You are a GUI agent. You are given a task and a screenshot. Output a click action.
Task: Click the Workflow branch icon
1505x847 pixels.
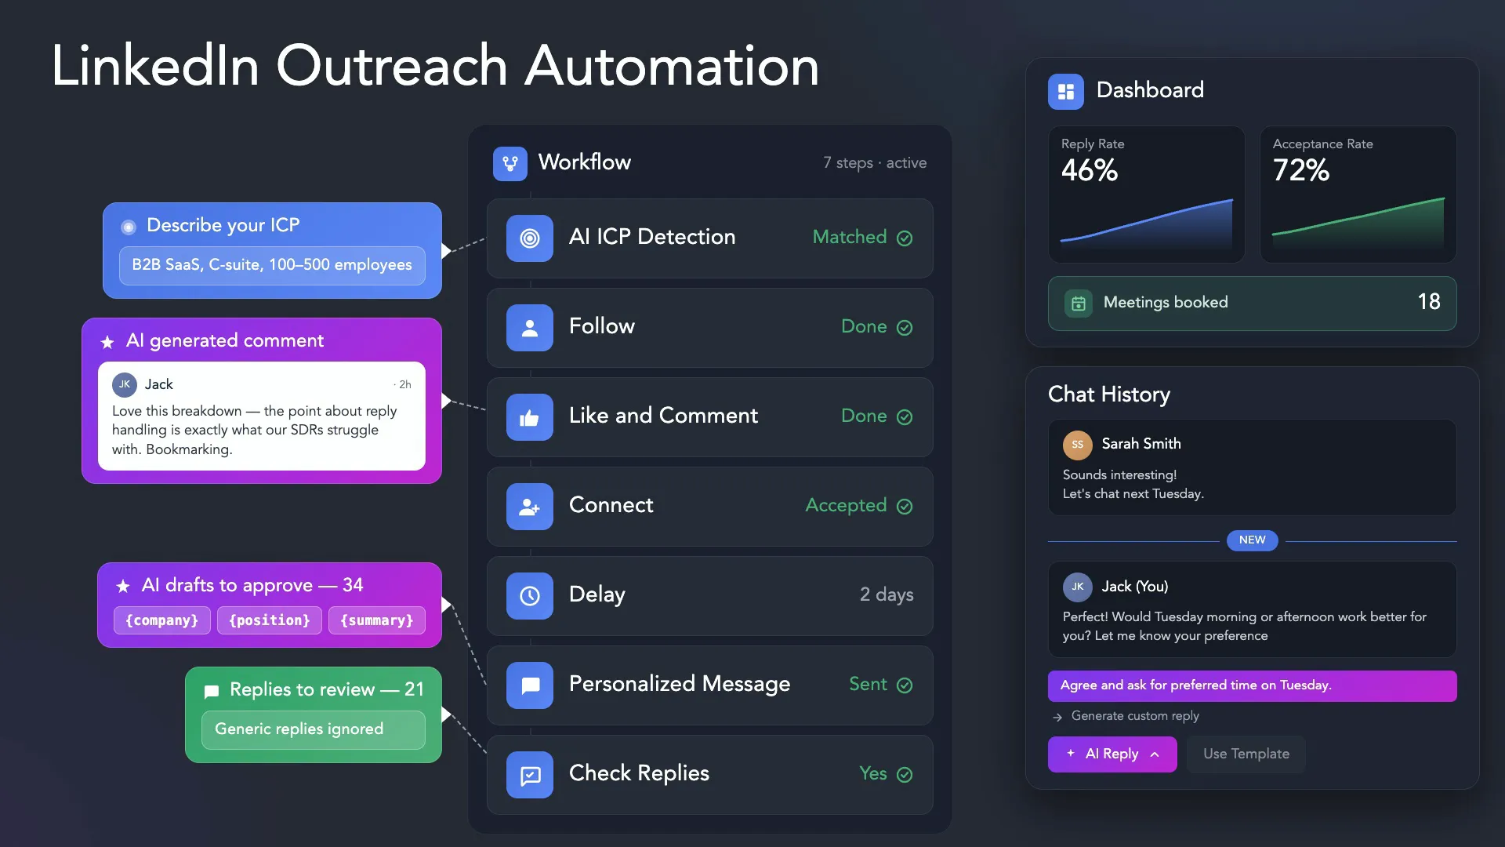[510, 163]
